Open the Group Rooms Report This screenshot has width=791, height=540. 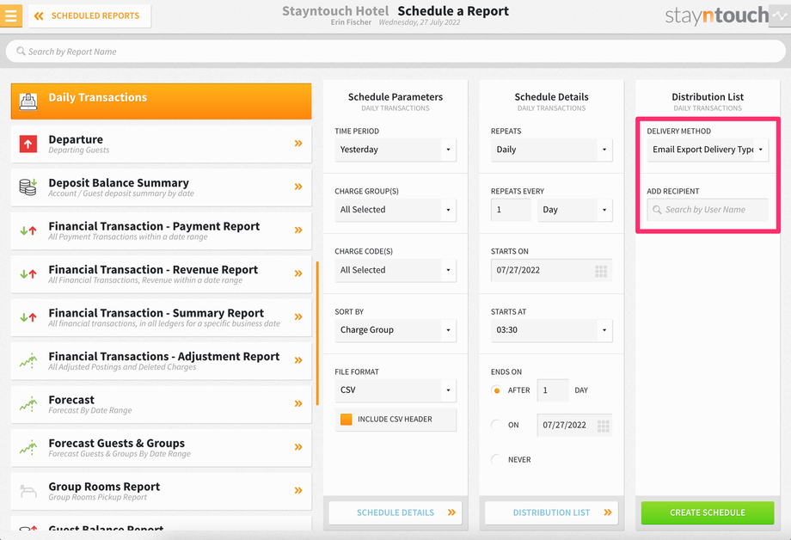(161, 492)
